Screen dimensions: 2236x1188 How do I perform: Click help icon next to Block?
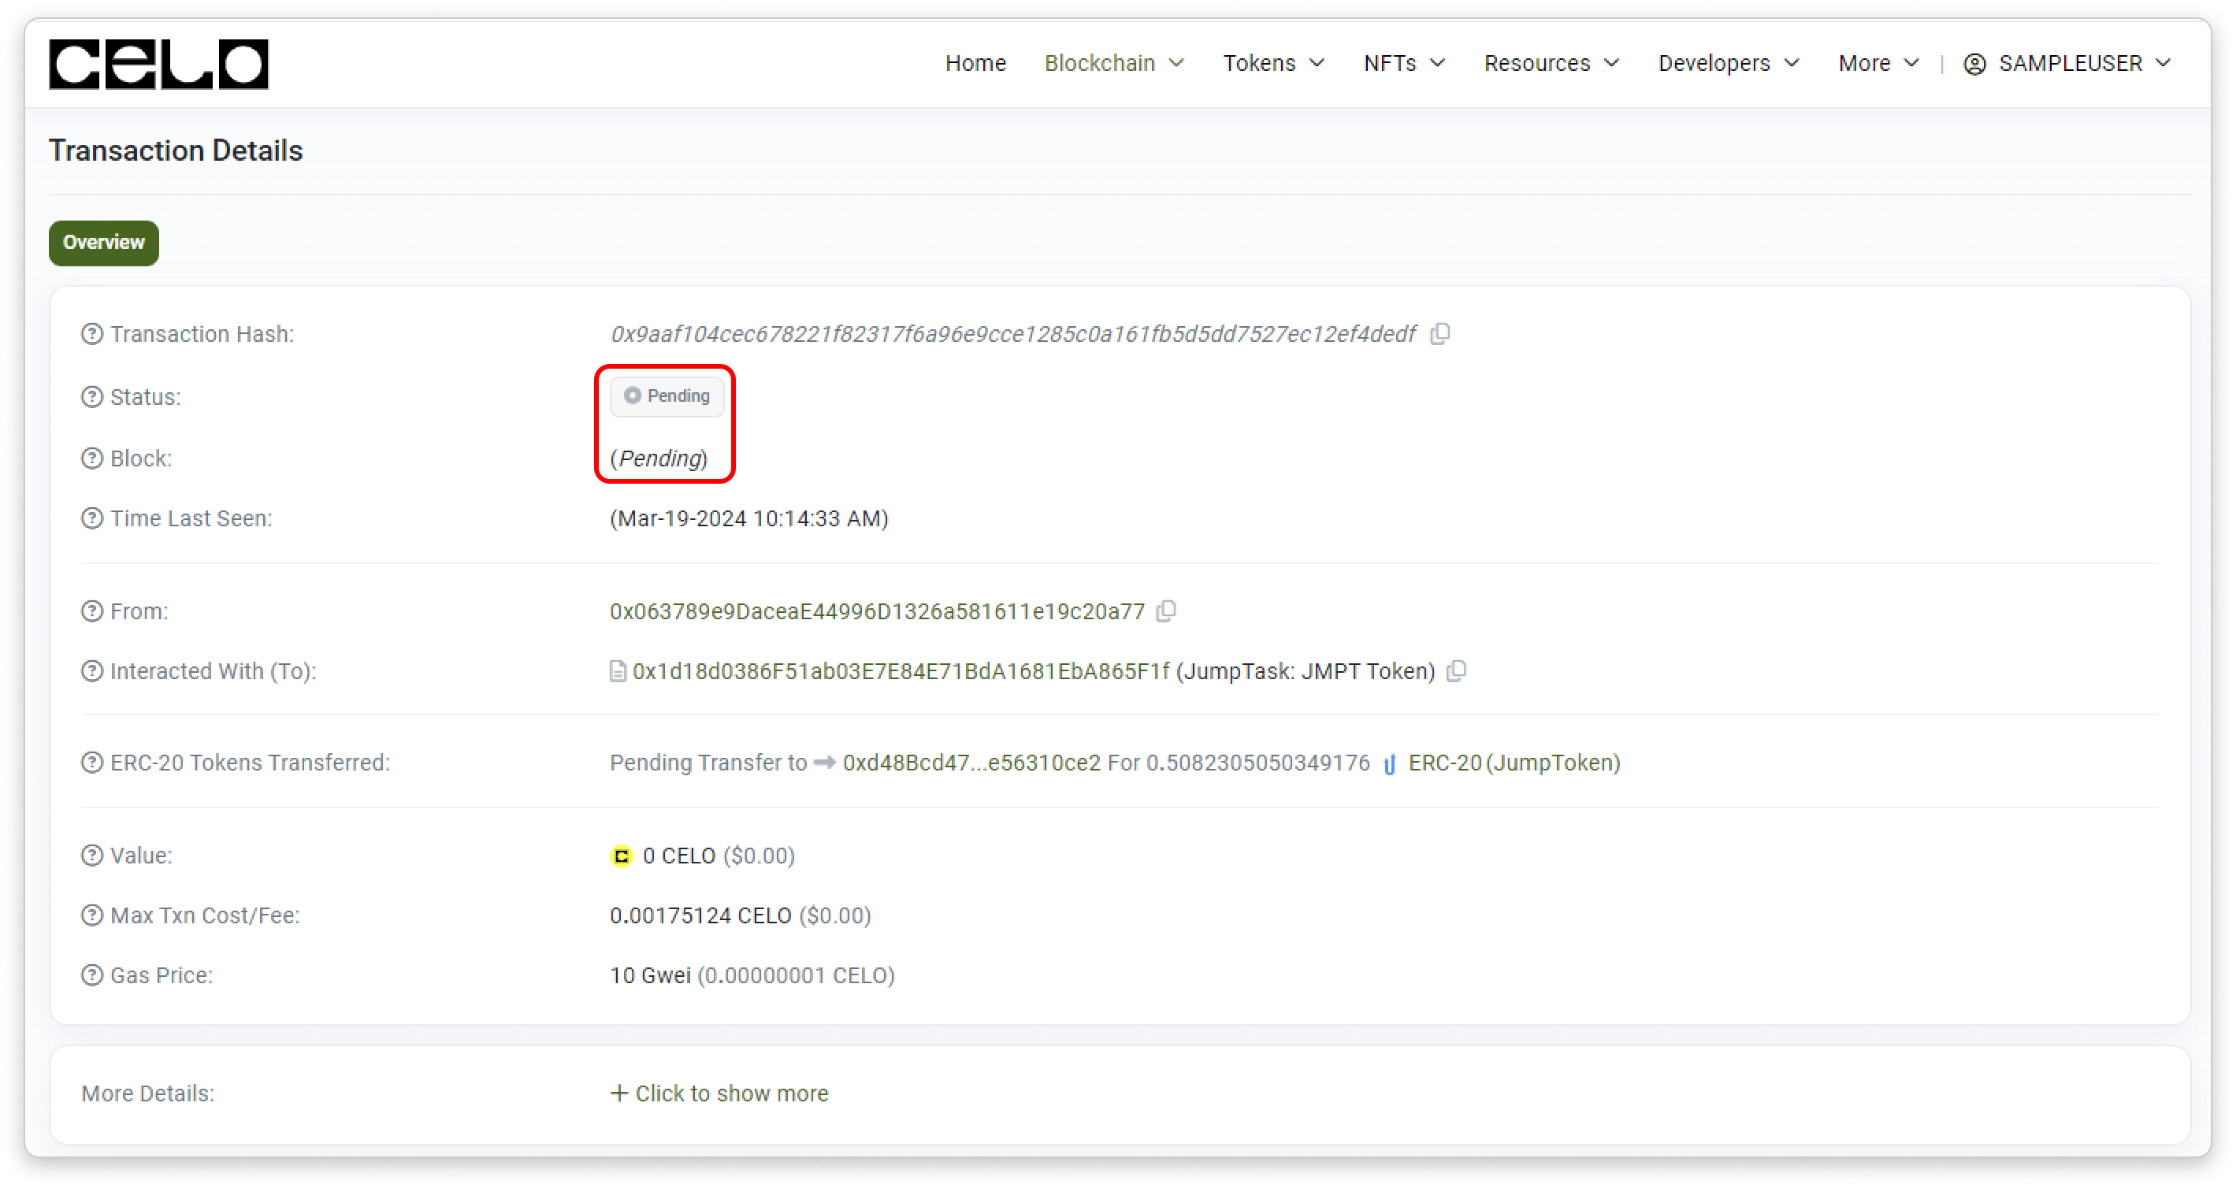tap(92, 458)
